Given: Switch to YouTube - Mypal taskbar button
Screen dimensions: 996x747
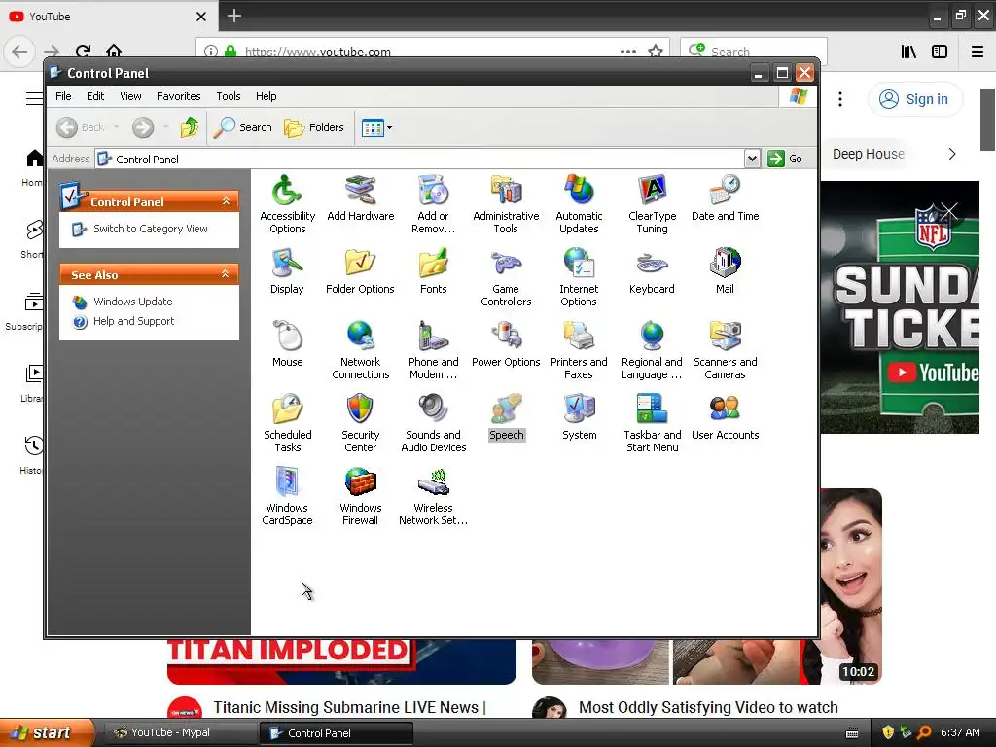Looking at the screenshot, I should tap(180, 732).
